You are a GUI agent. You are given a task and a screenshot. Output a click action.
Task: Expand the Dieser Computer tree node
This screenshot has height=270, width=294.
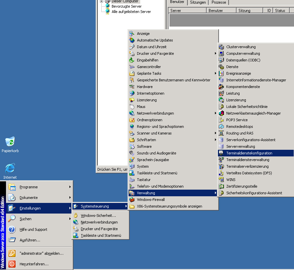point(101,1)
